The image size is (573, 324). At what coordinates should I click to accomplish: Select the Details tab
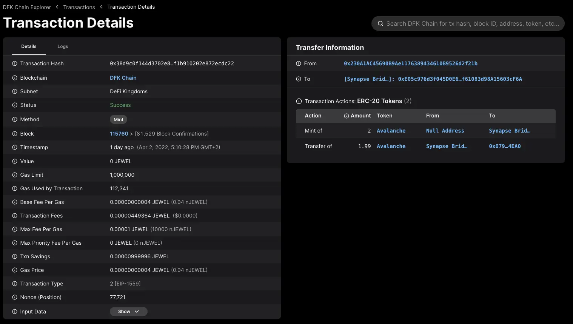(29, 46)
